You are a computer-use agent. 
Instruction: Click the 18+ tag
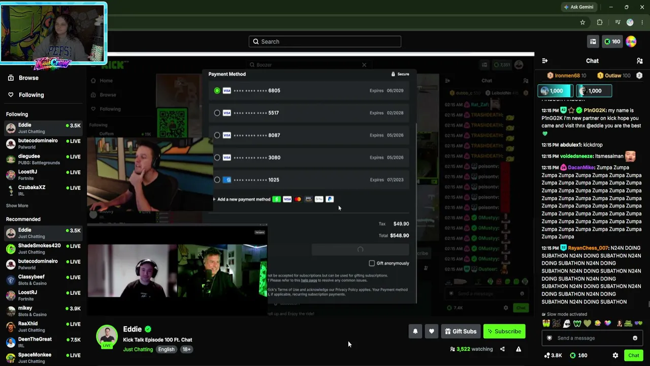(x=186, y=349)
